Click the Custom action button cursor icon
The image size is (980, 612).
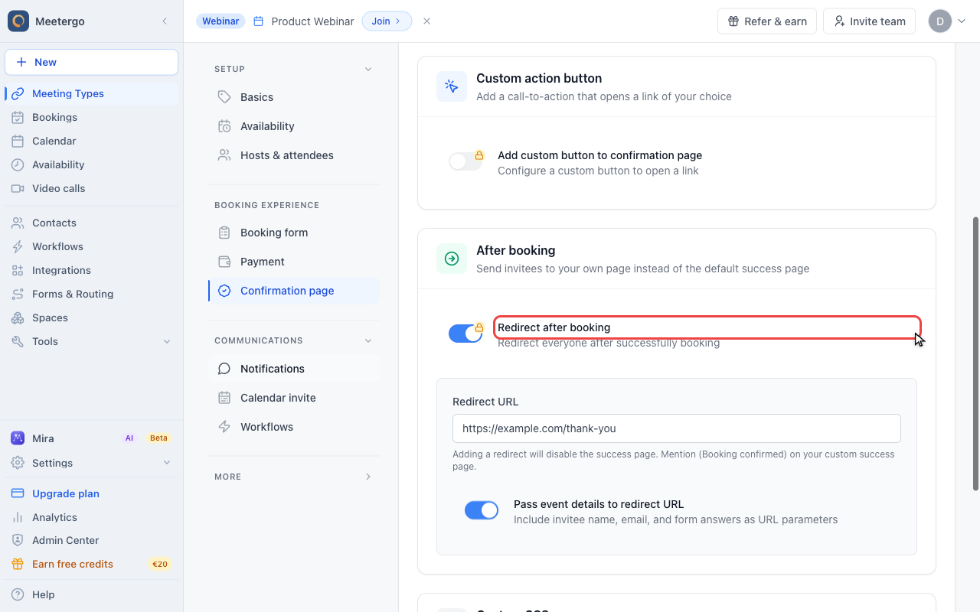click(452, 86)
